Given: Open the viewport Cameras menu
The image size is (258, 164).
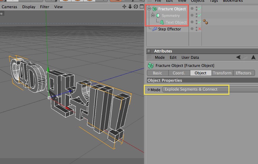Looking at the screenshot, I should tap(9, 7).
